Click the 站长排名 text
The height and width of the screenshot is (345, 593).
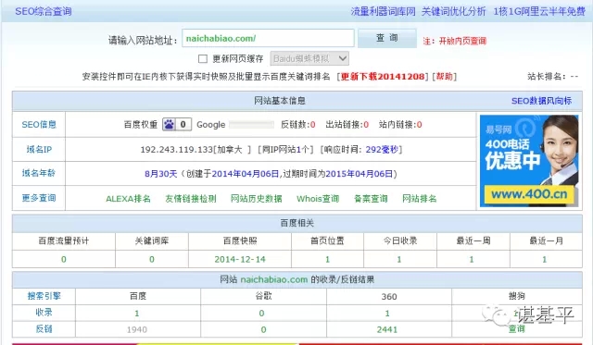point(553,77)
